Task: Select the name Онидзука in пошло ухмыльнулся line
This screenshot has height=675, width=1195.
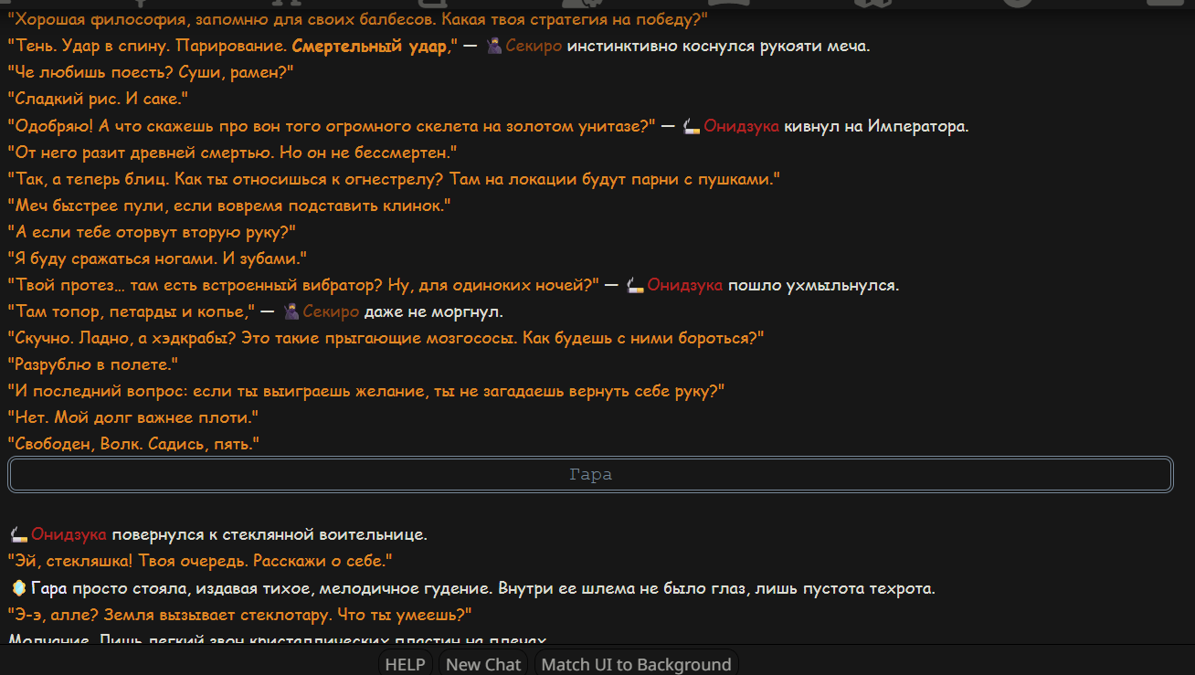Action: pos(685,285)
